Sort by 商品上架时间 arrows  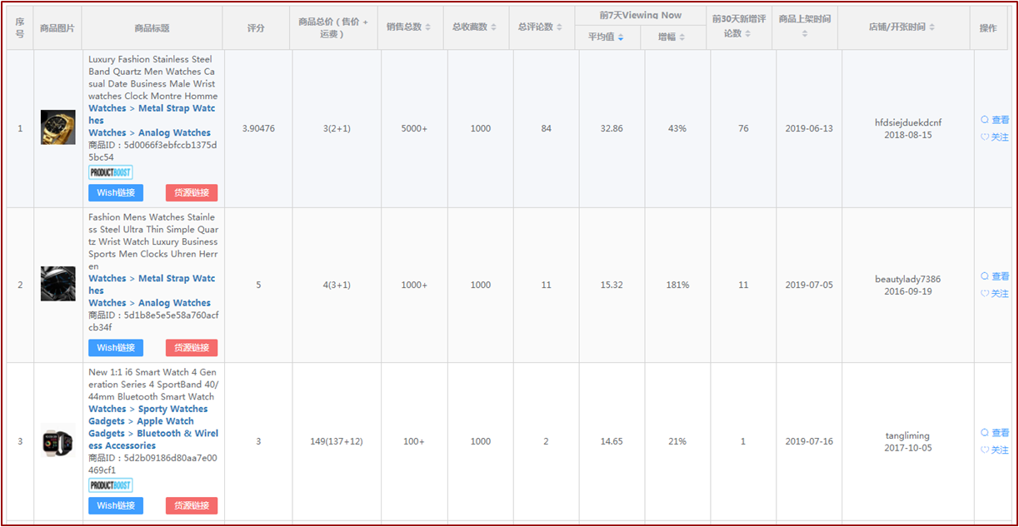tap(804, 33)
